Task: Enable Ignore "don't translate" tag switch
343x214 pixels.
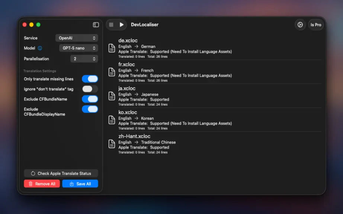Action: [90, 89]
